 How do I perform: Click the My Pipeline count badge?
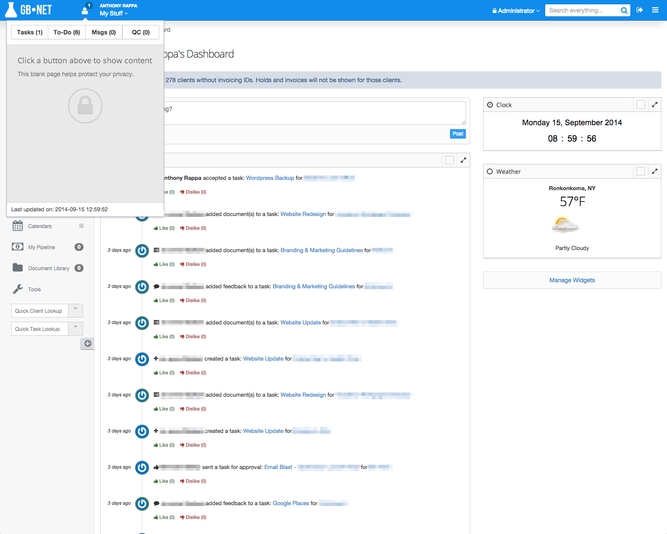79,247
